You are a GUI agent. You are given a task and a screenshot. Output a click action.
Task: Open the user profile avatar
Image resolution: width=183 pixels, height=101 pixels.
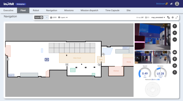pyautogui.click(x=177, y=4)
